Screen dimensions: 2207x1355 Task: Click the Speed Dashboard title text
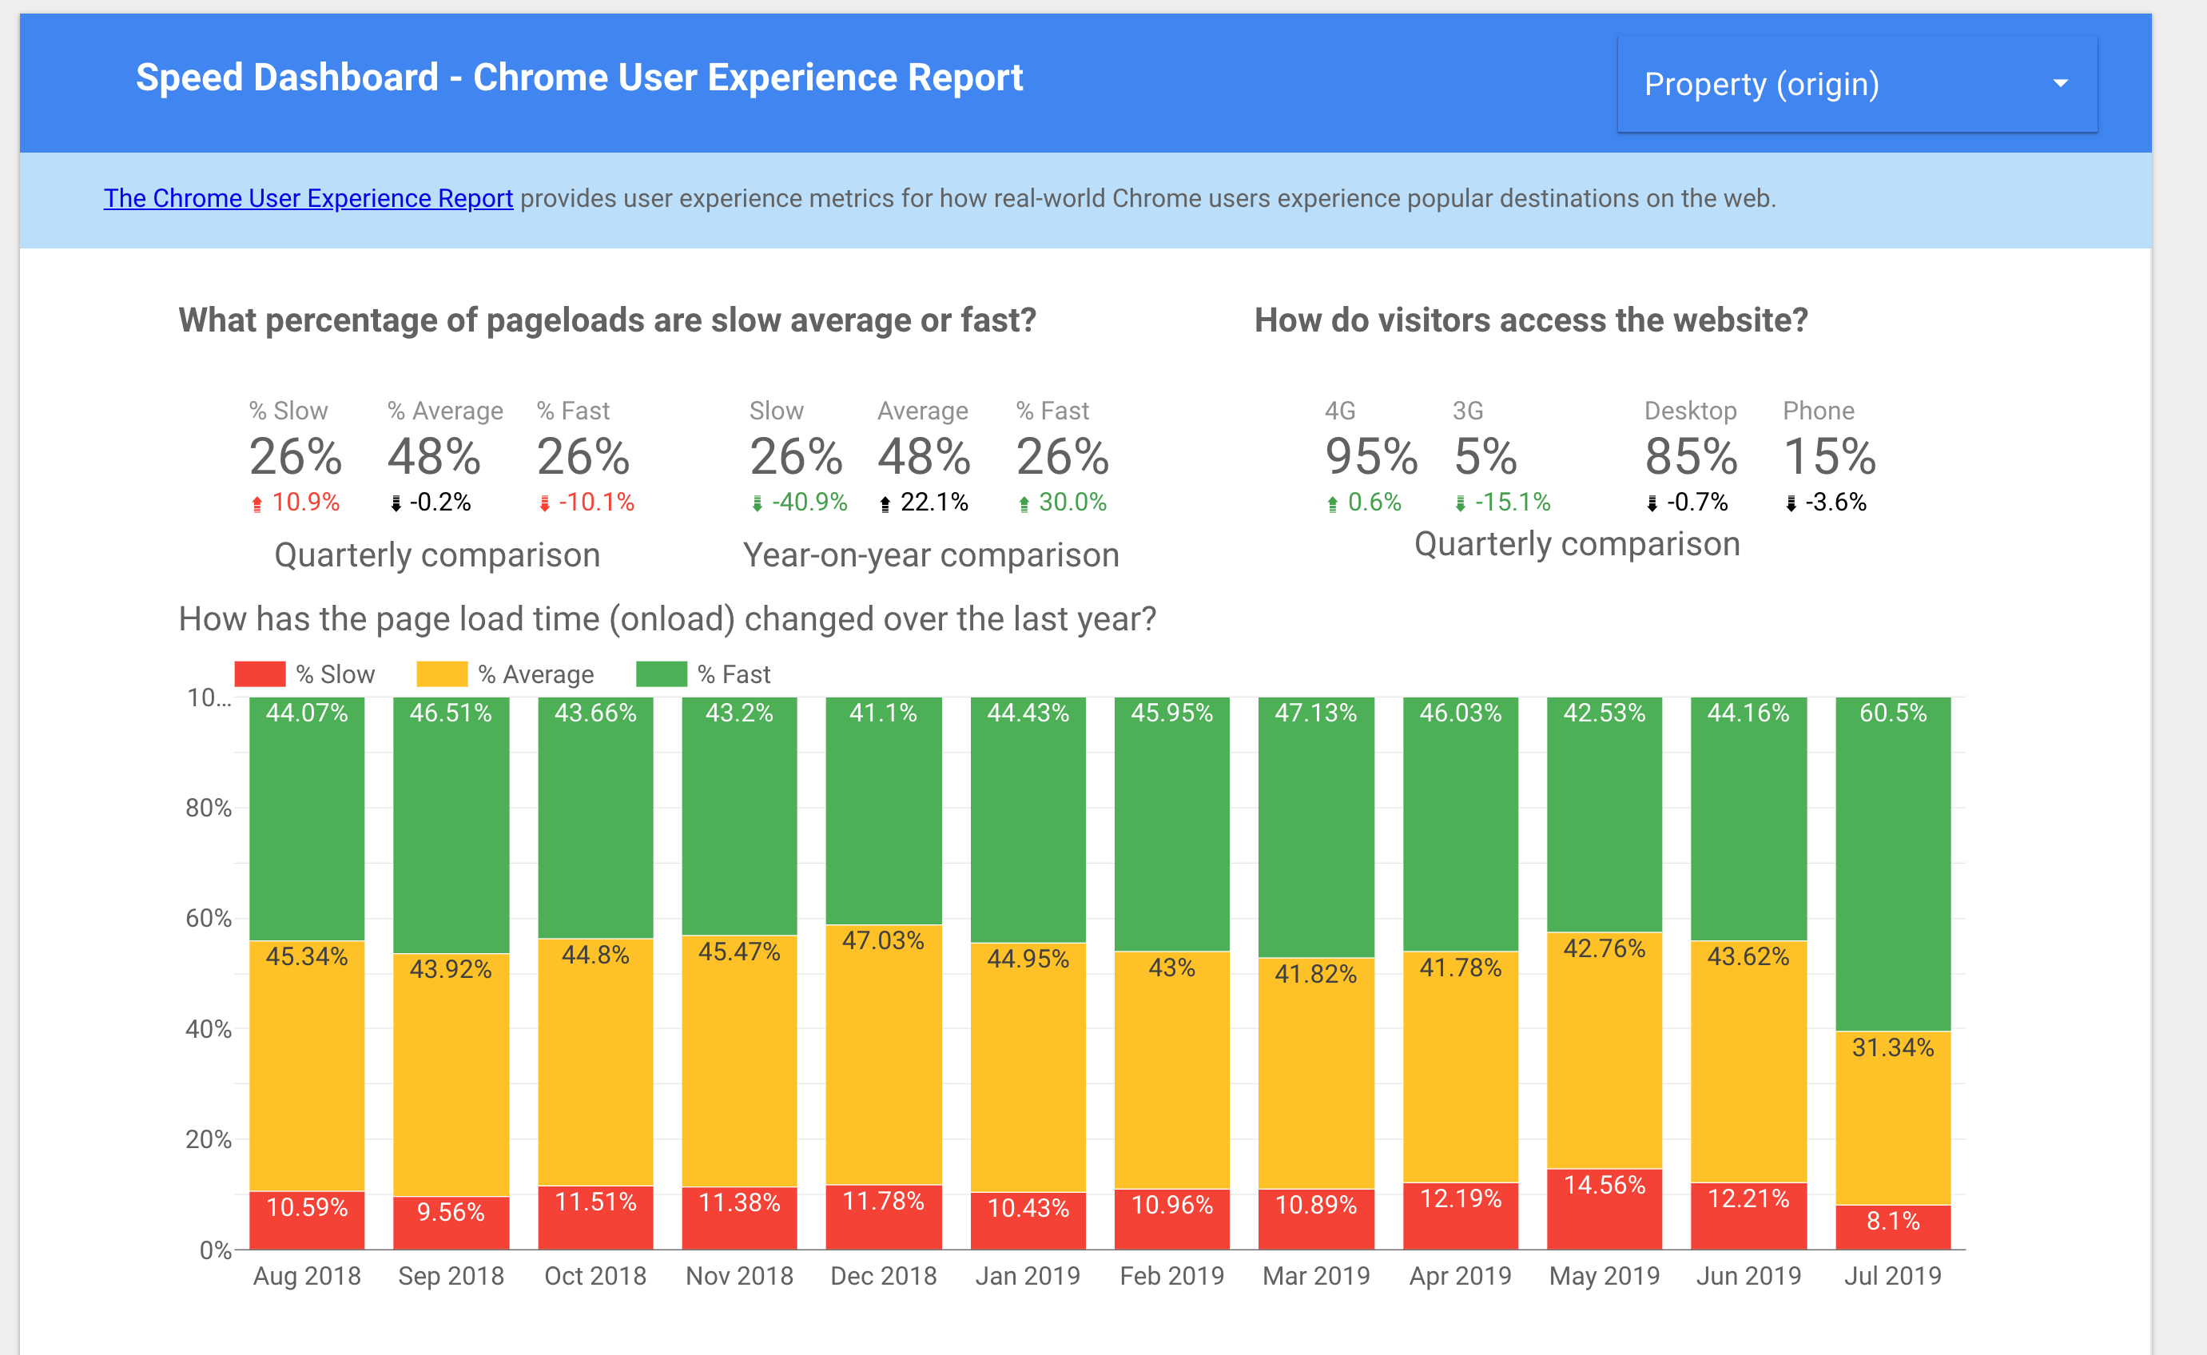click(579, 78)
